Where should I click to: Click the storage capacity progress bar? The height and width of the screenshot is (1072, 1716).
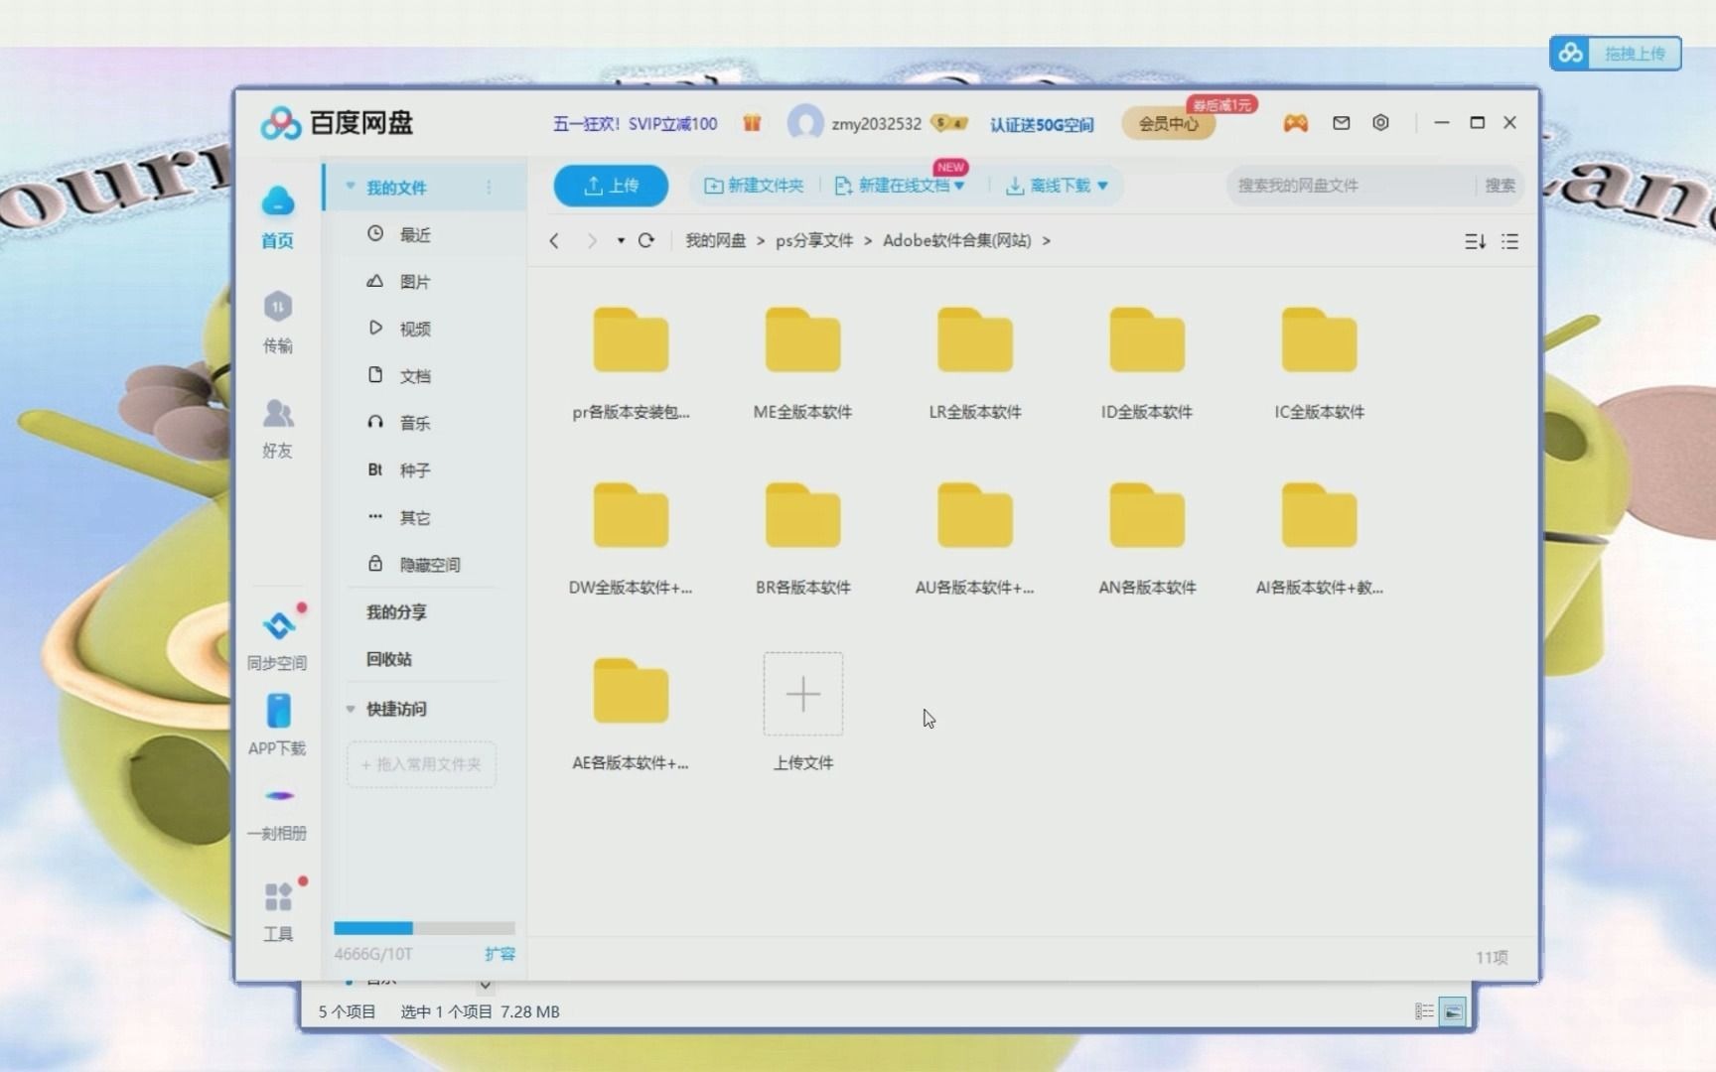[424, 927]
